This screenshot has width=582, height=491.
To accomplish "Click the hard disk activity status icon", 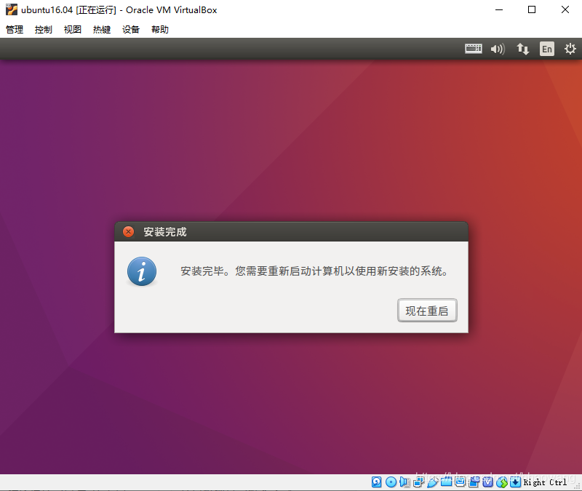I will point(376,482).
